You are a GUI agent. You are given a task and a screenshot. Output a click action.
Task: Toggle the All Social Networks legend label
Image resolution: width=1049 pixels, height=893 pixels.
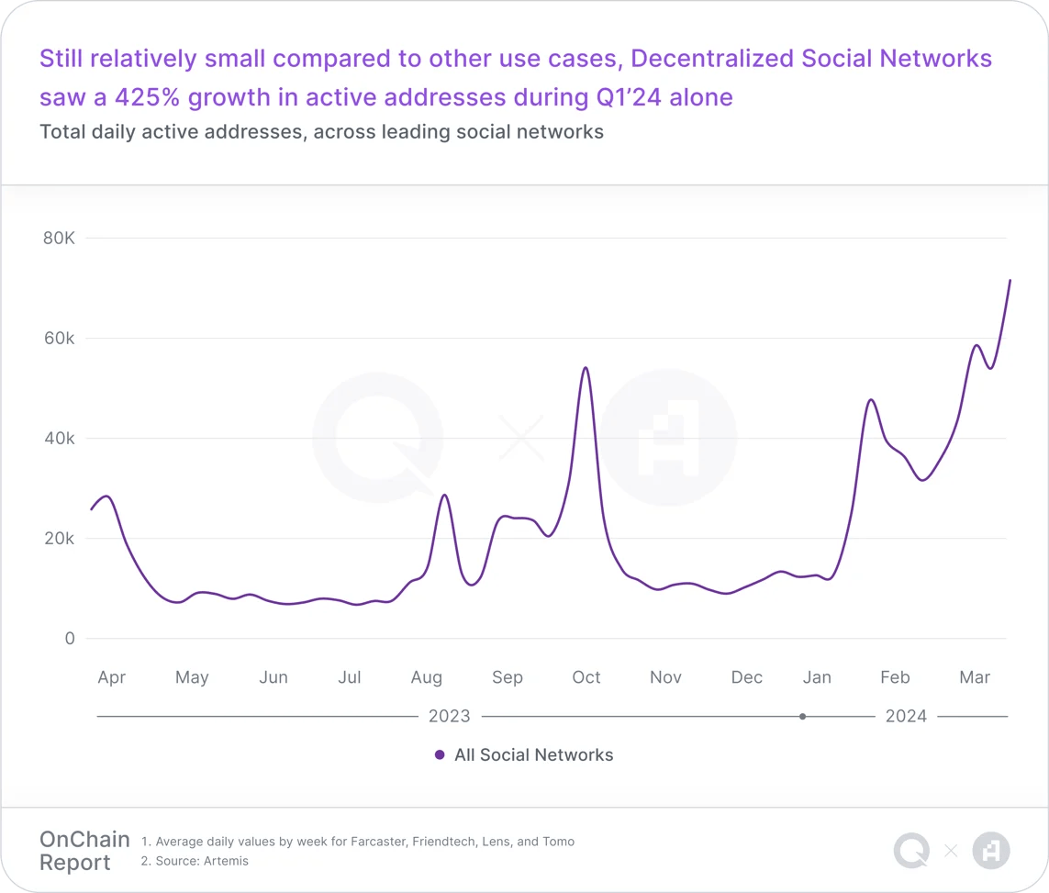(x=533, y=755)
